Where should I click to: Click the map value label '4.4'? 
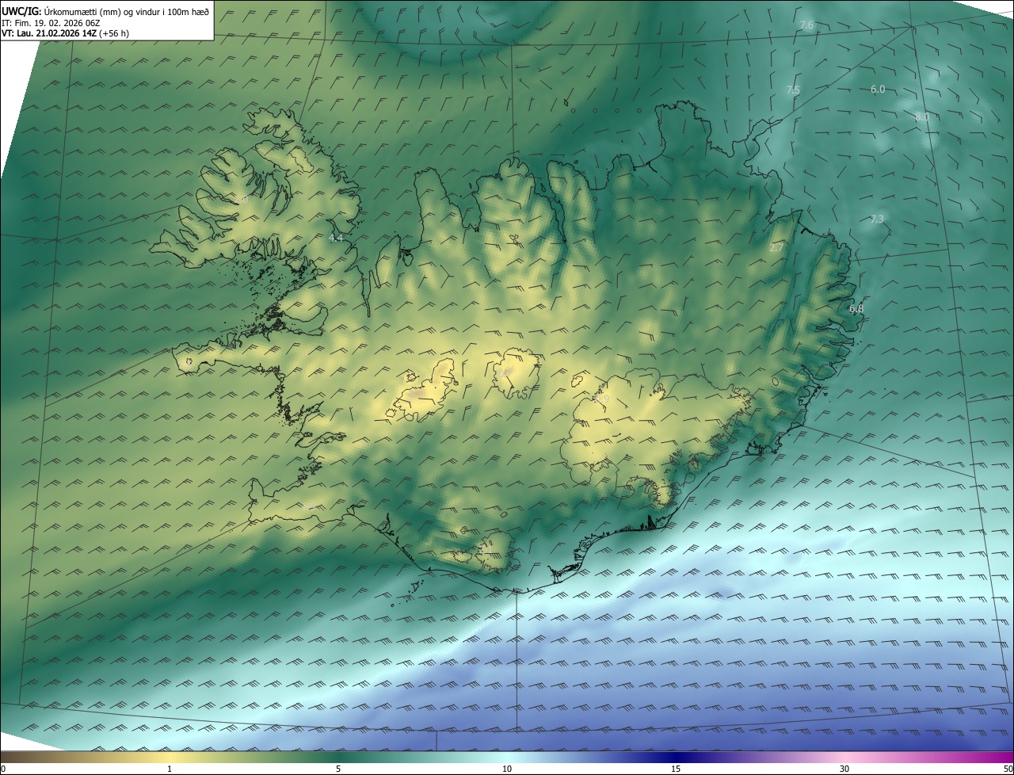(x=336, y=238)
